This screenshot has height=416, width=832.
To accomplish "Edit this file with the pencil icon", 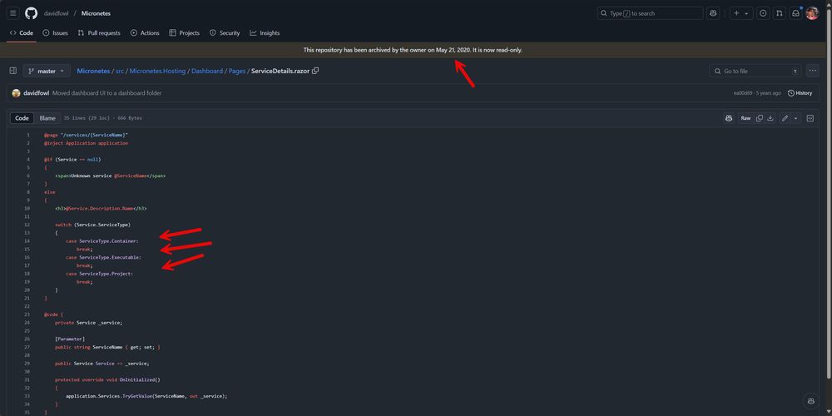I will click(x=785, y=118).
